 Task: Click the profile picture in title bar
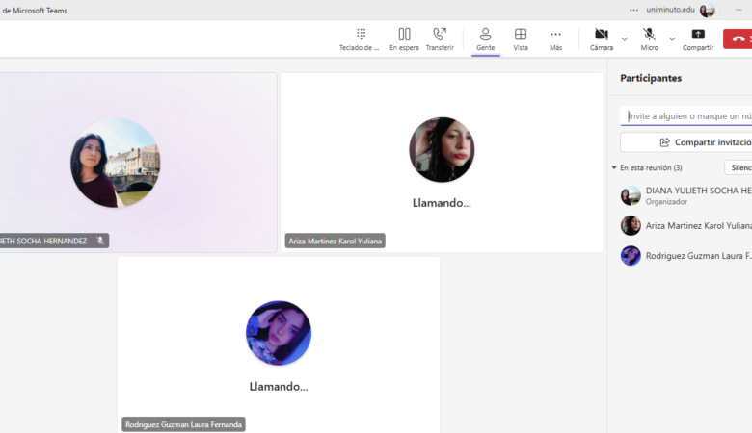708,10
